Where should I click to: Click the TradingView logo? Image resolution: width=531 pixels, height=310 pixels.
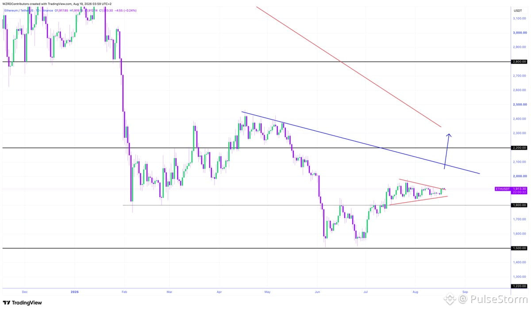click(x=22, y=302)
